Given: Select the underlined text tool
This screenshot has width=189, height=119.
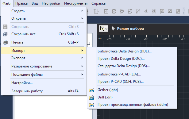Looking at the screenshot, I should (146, 11).
